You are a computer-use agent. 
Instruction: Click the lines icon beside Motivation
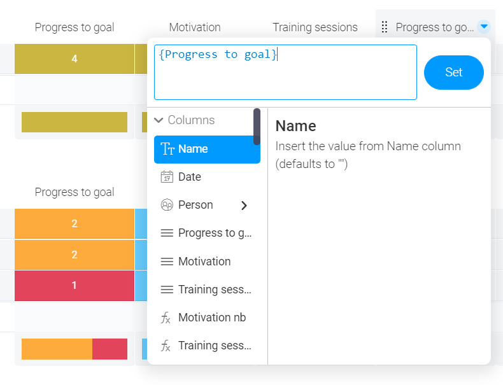tap(167, 262)
